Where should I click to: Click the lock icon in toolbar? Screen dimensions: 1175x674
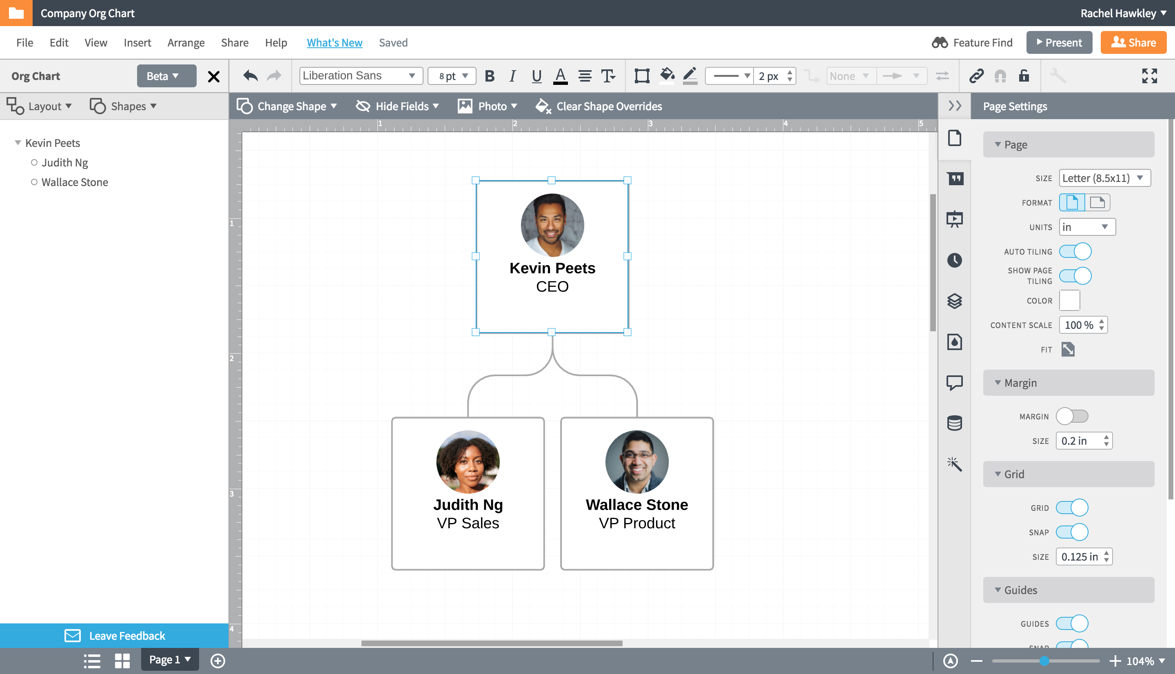[1022, 75]
